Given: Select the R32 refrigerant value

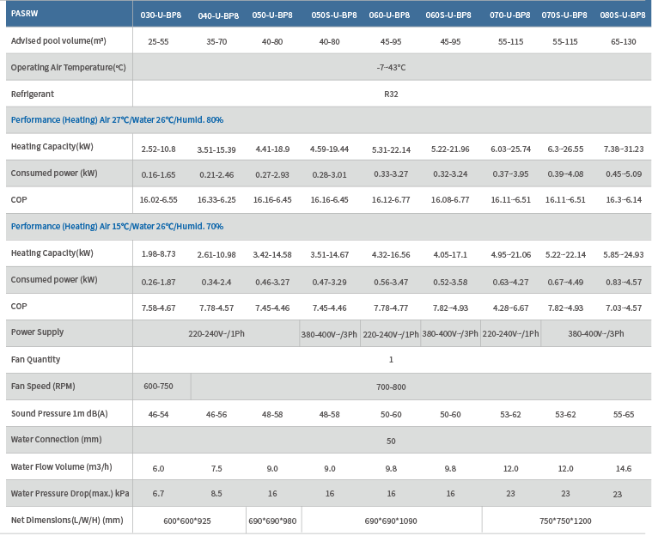Looking at the screenshot, I should [x=391, y=94].
